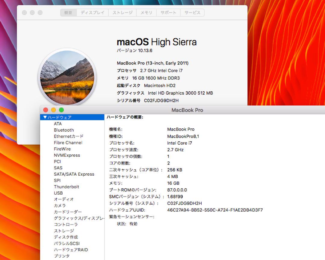325x260 pixels.
Task: Select Fibre Channel in the sidebar
Action: coord(68,143)
